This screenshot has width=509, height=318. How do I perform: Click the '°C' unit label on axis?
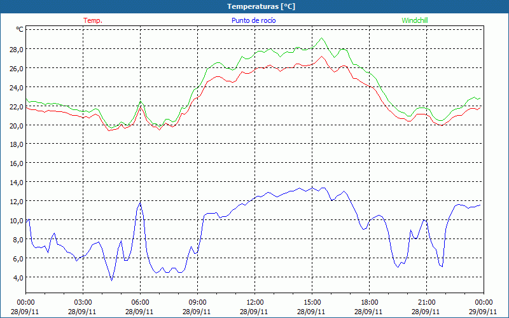[20, 29]
